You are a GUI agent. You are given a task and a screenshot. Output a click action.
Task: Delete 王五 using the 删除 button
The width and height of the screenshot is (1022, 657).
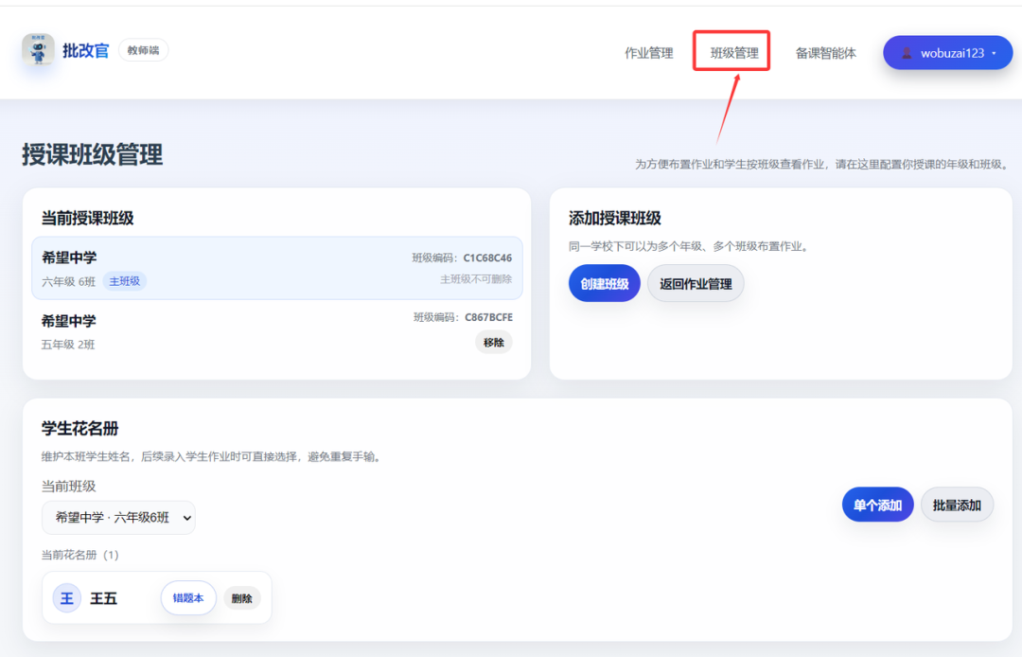click(241, 597)
